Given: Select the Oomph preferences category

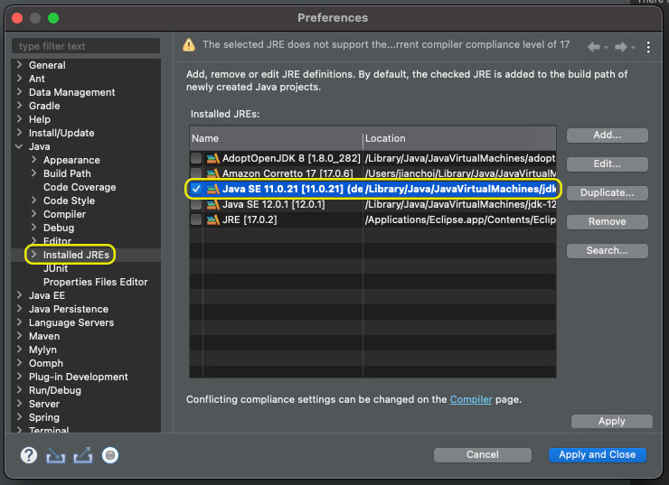Looking at the screenshot, I should [x=46, y=364].
